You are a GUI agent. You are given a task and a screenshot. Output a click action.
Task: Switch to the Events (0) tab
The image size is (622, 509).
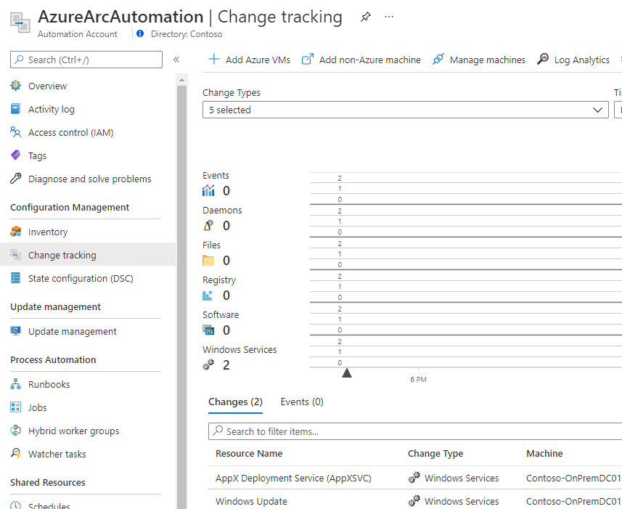[302, 402]
